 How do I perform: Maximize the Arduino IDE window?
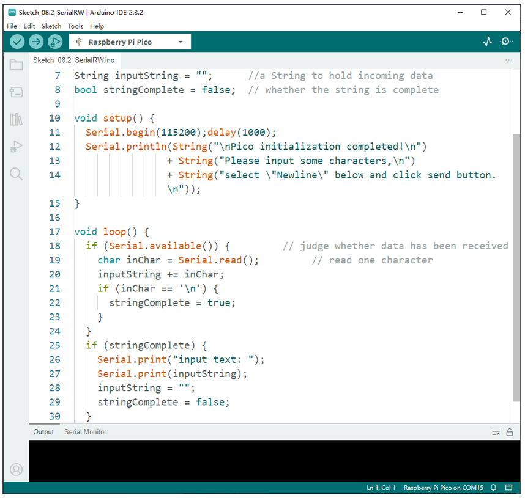tap(484, 12)
